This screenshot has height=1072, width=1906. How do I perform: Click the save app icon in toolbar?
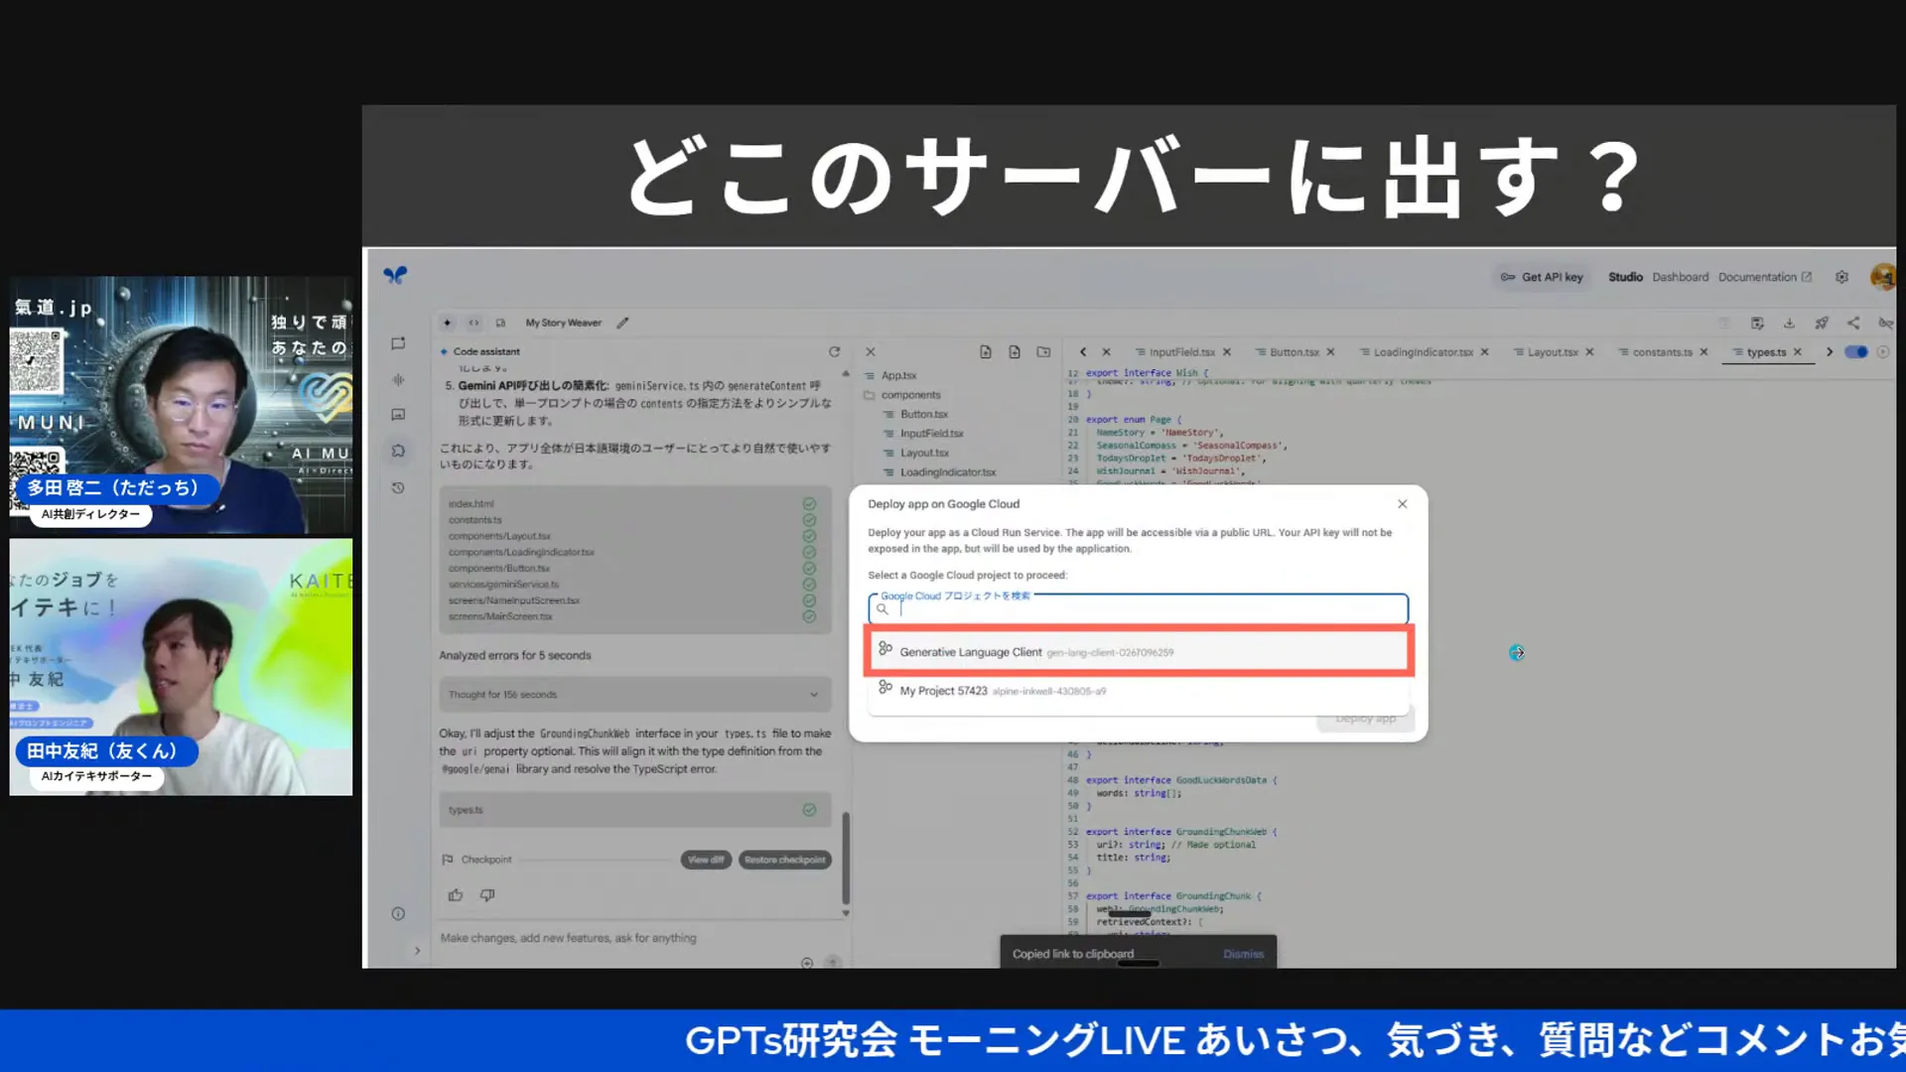click(x=1757, y=323)
